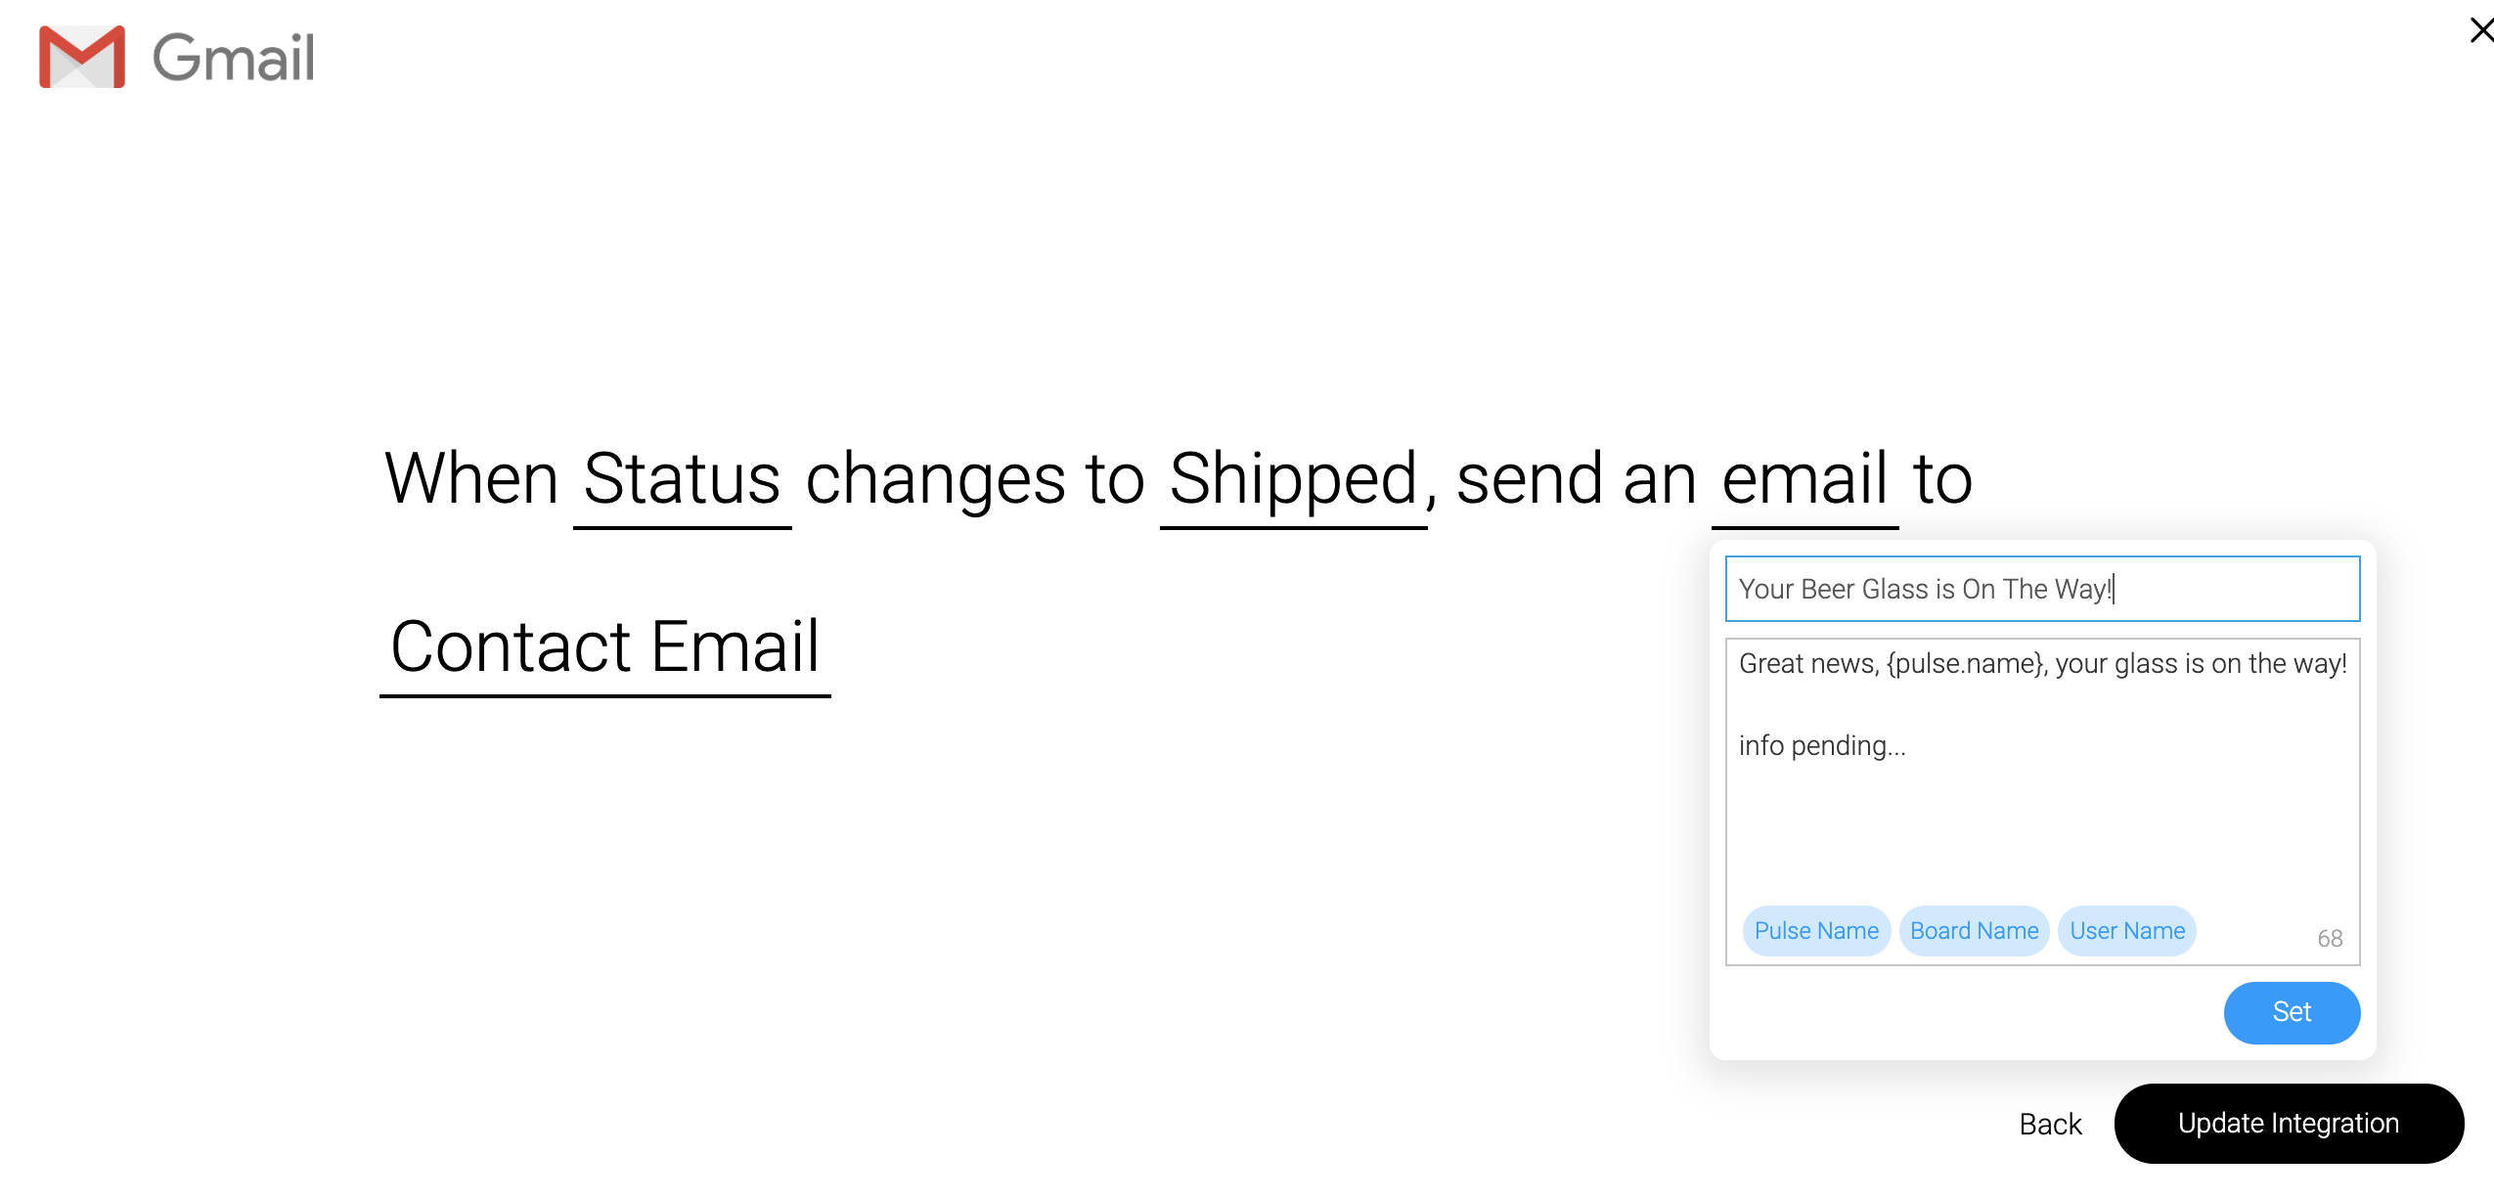Insert the User Name variable chip

(2127, 931)
